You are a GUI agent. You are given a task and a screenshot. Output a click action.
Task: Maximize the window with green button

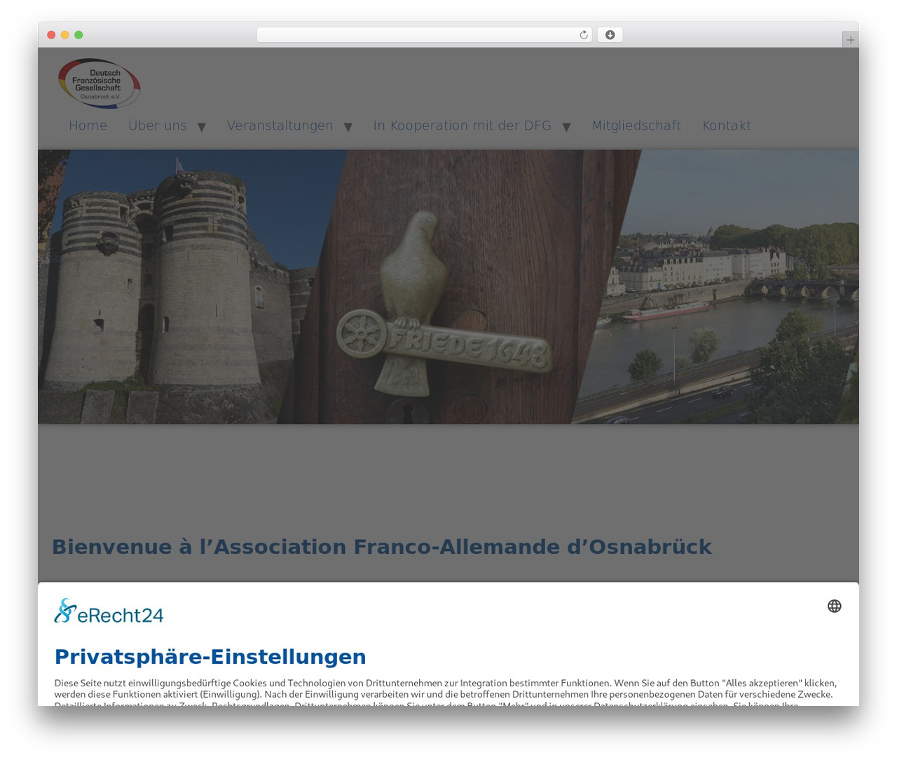tap(78, 35)
